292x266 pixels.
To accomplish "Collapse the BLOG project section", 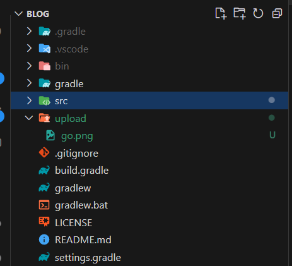I will click(x=18, y=14).
